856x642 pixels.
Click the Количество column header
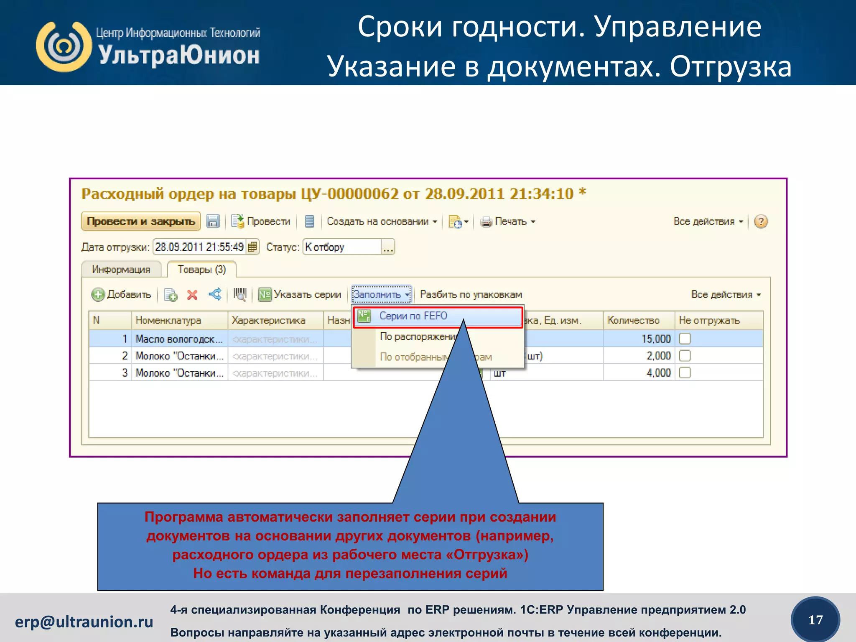point(639,321)
